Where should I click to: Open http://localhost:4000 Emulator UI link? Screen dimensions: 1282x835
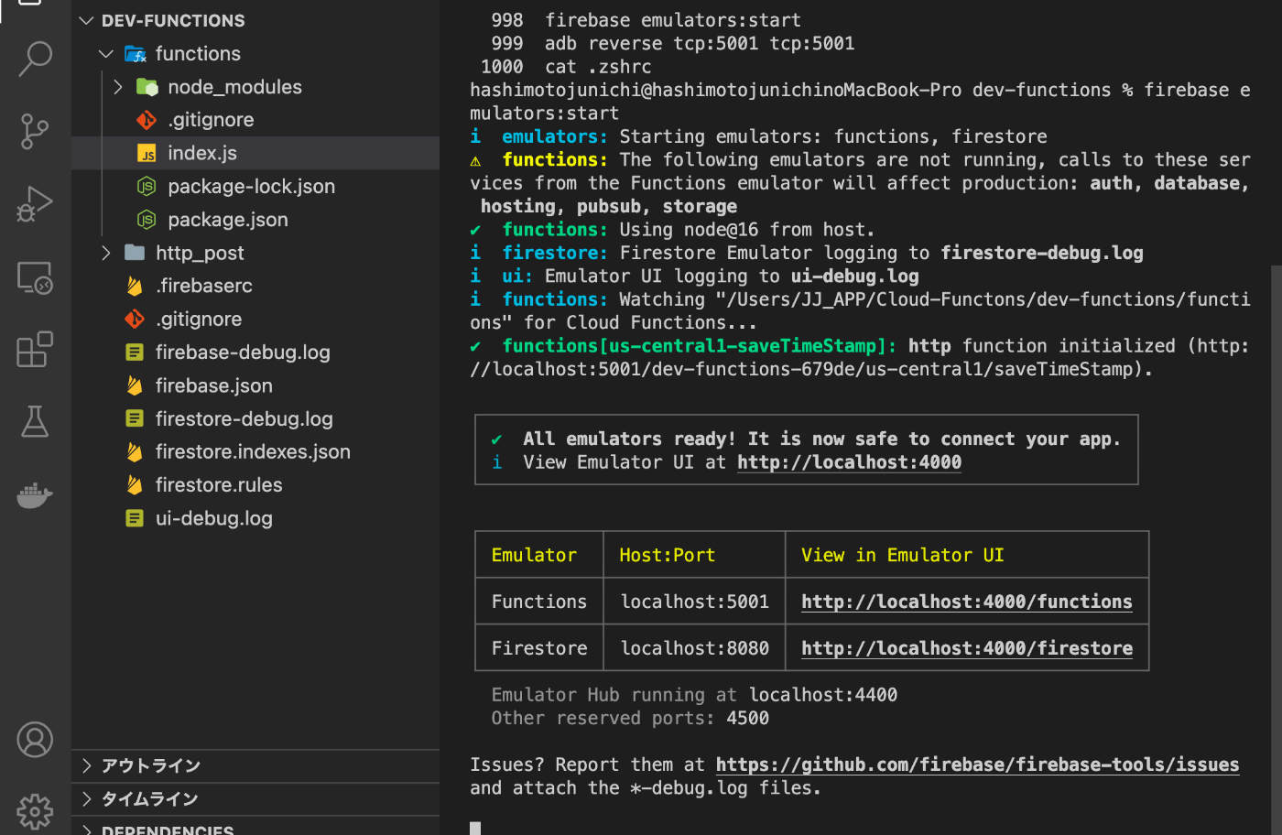[849, 462]
